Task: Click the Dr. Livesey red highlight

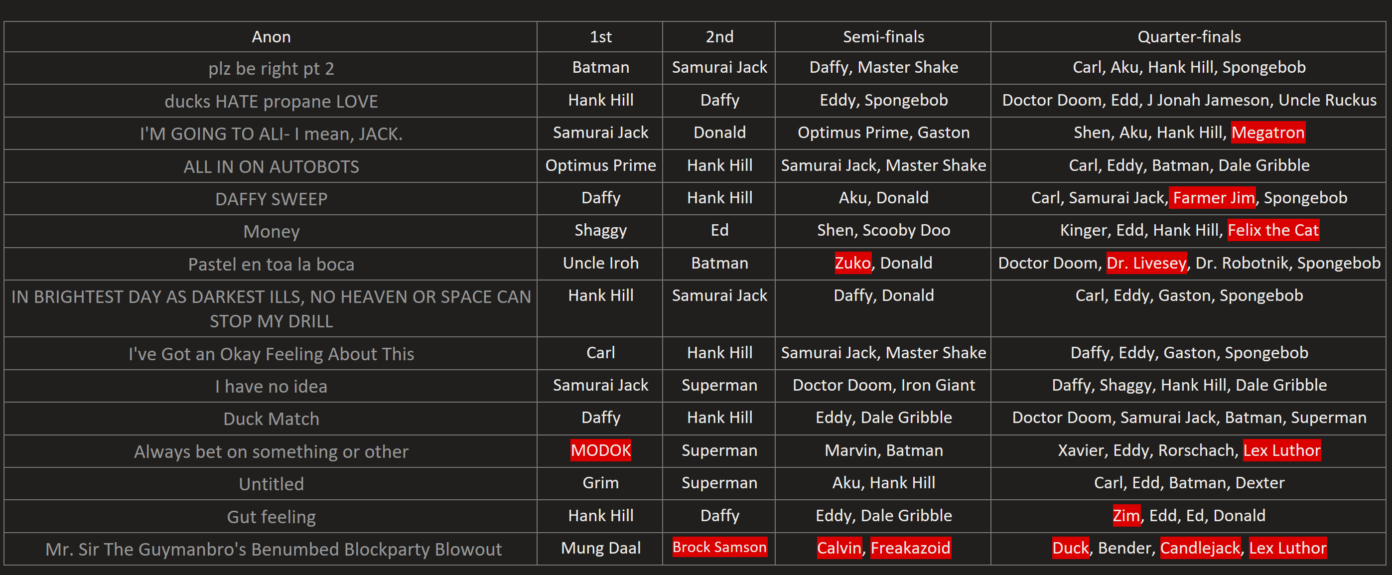Action: coord(1146,263)
